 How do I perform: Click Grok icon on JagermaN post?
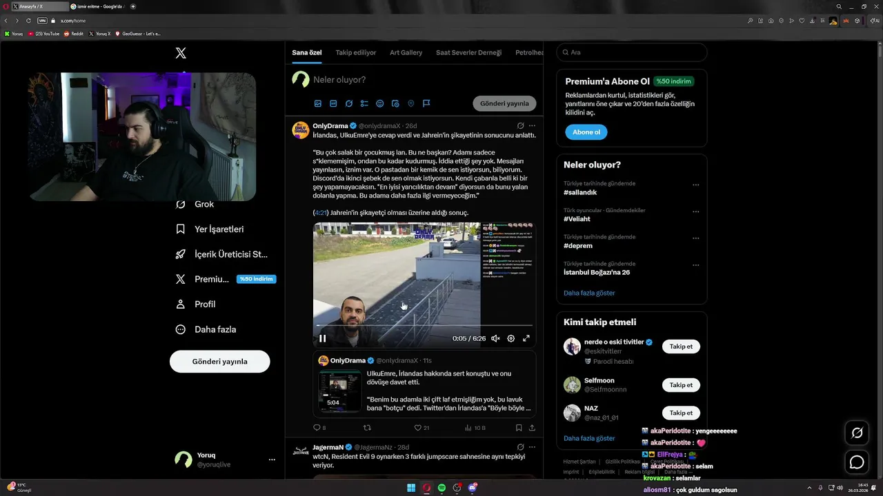[520, 447]
